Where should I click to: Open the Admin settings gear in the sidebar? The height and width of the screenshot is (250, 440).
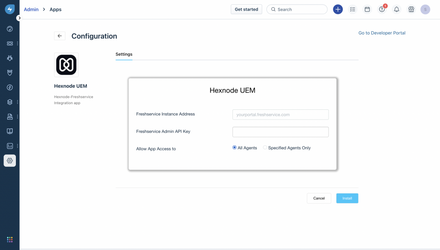pyautogui.click(x=9, y=160)
